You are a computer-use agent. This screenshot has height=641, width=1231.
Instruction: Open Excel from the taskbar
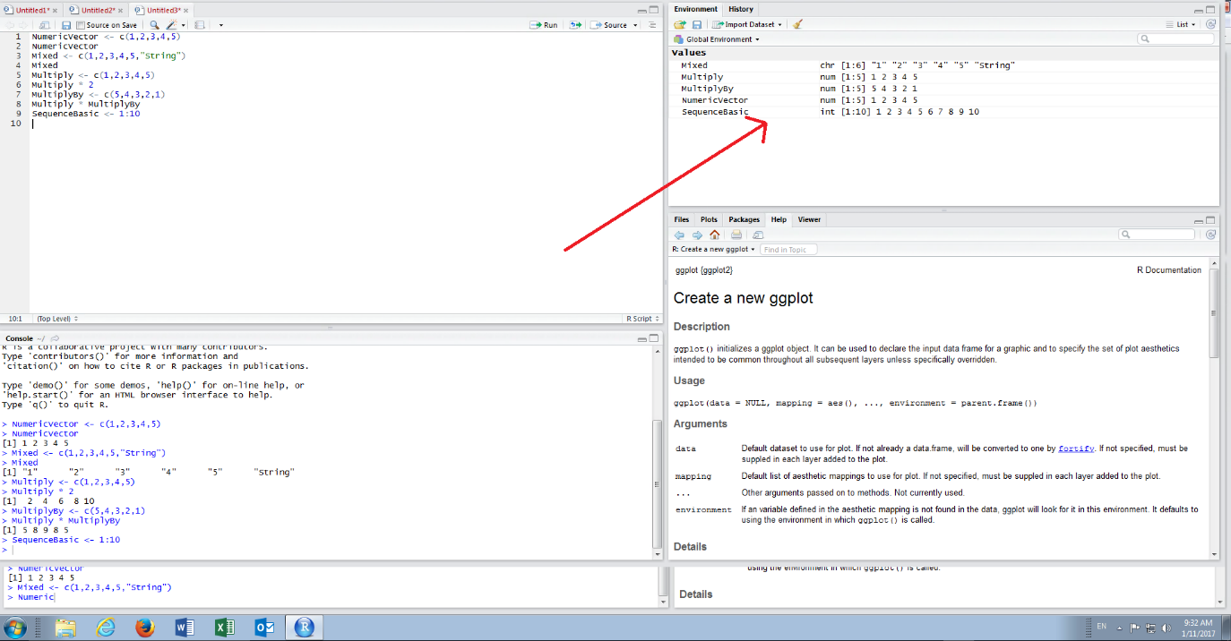[225, 628]
